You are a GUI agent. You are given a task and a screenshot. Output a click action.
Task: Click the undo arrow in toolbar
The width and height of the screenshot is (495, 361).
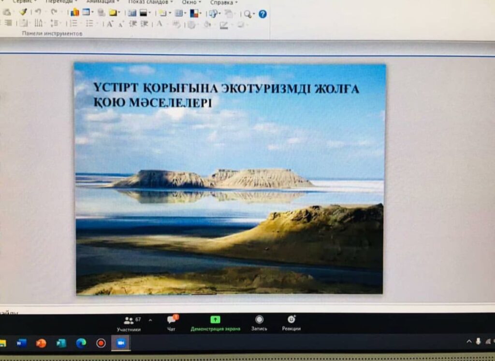[38, 13]
